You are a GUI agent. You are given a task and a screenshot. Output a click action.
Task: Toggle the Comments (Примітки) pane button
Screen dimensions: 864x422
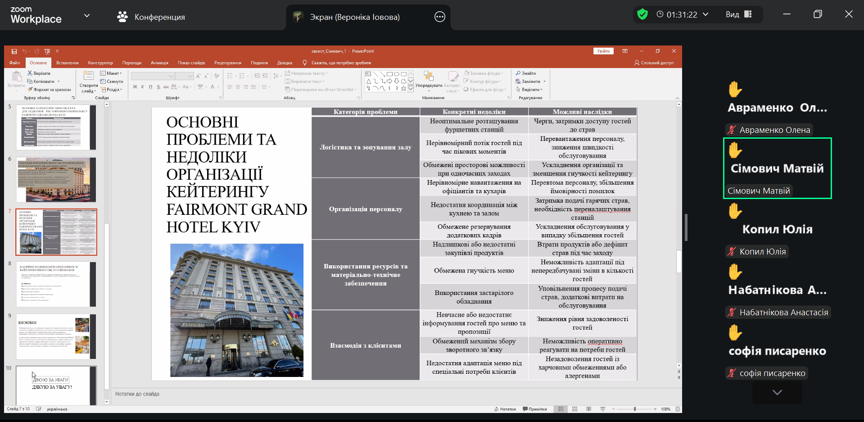coord(534,409)
